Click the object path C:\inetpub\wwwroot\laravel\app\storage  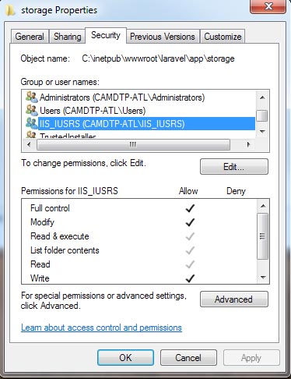[x=158, y=58]
